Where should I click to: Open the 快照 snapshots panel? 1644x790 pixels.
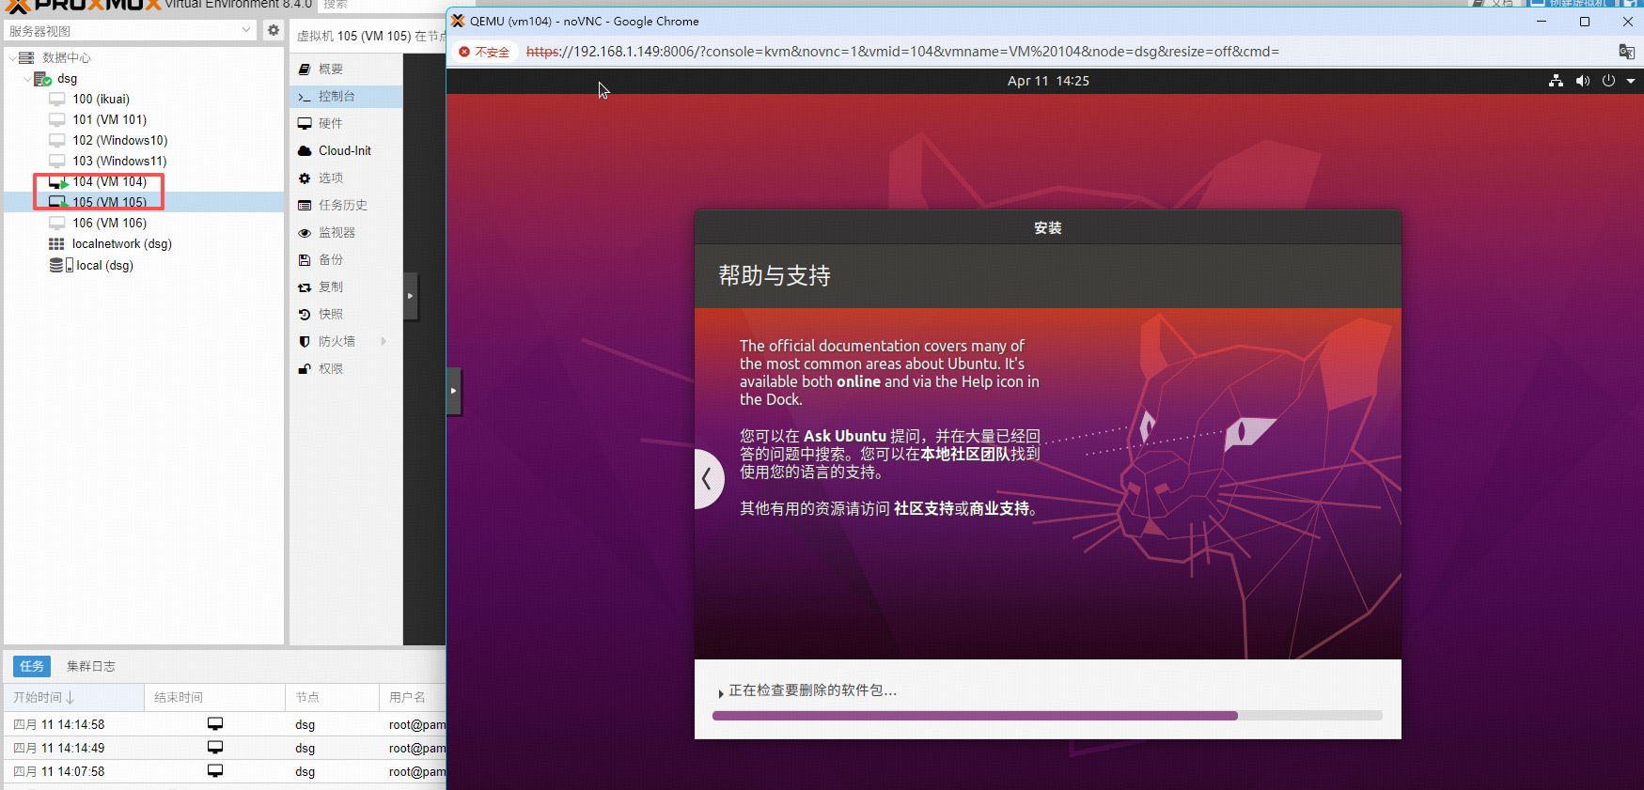pos(346,315)
